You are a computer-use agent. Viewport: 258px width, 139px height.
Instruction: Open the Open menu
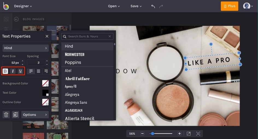pyautogui.click(x=114, y=6)
